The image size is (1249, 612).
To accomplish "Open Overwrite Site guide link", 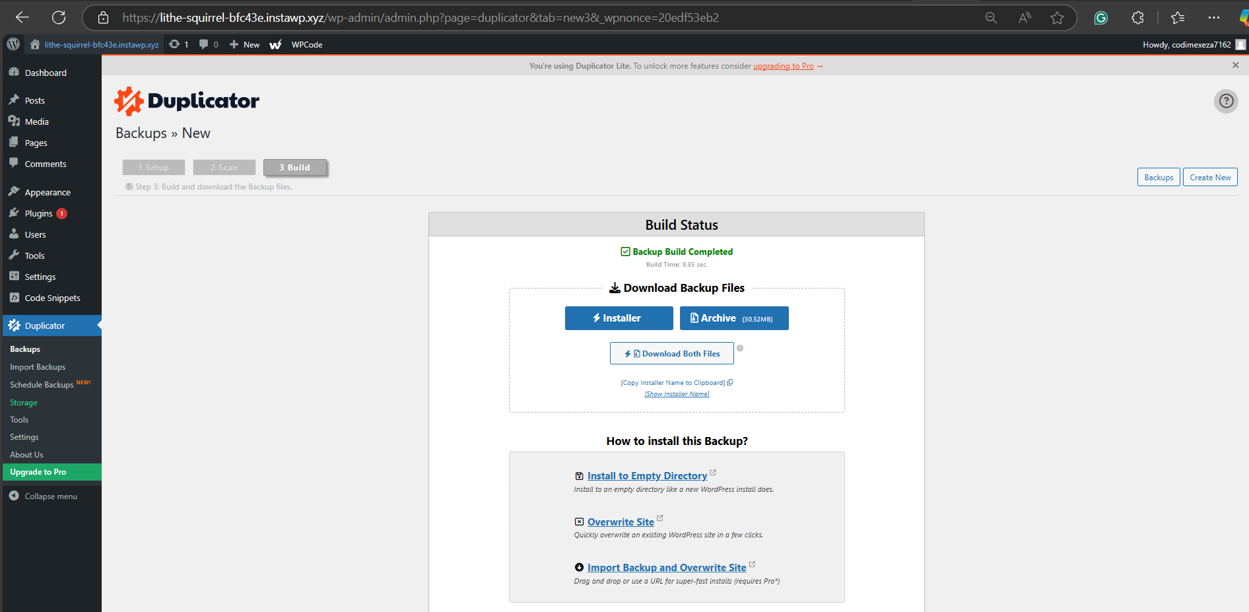I will click(x=621, y=522).
